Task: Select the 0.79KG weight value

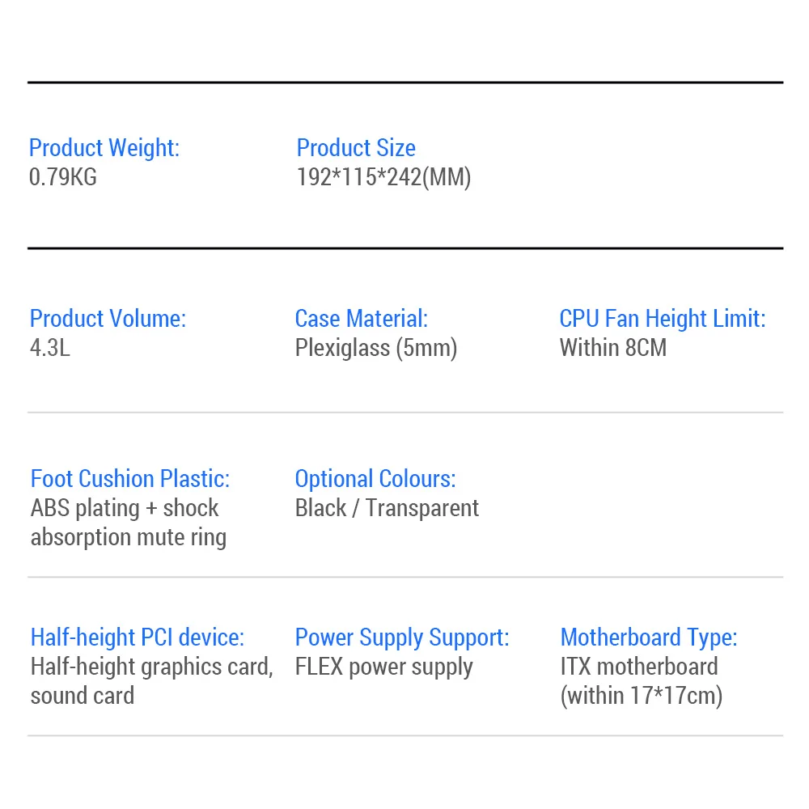Action: [x=63, y=177]
